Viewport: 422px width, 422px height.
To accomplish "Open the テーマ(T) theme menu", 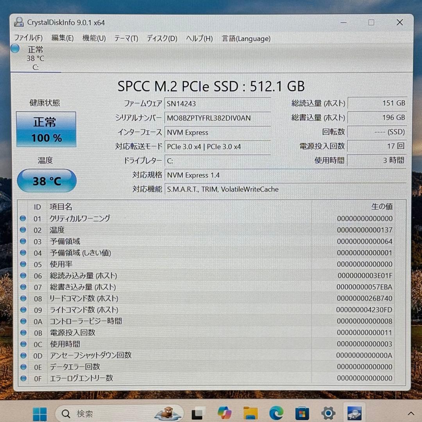I will click(x=126, y=39).
